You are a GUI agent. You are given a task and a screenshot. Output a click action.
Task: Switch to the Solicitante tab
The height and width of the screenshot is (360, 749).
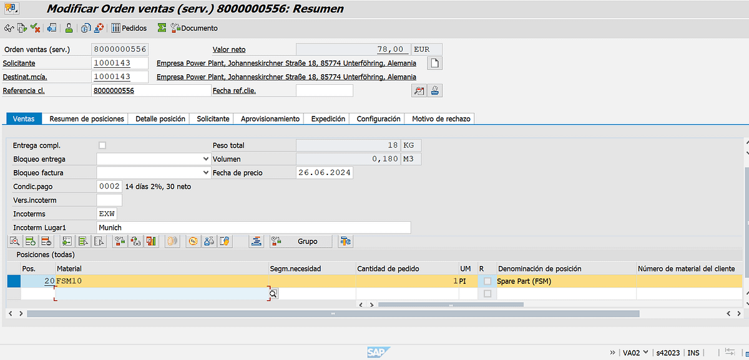213,118
